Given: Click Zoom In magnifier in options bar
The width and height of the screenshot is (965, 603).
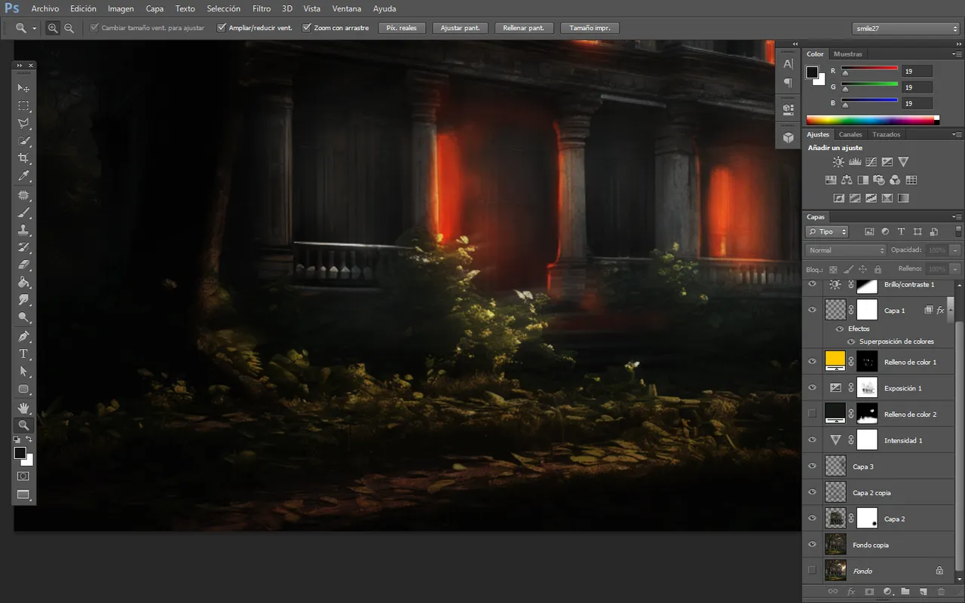Looking at the screenshot, I should tap(53, 28).
